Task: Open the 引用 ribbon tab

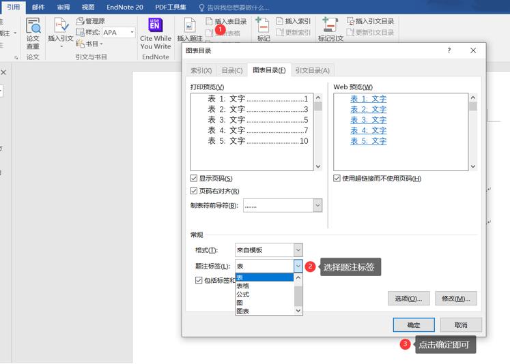Action: click(14, 7)
